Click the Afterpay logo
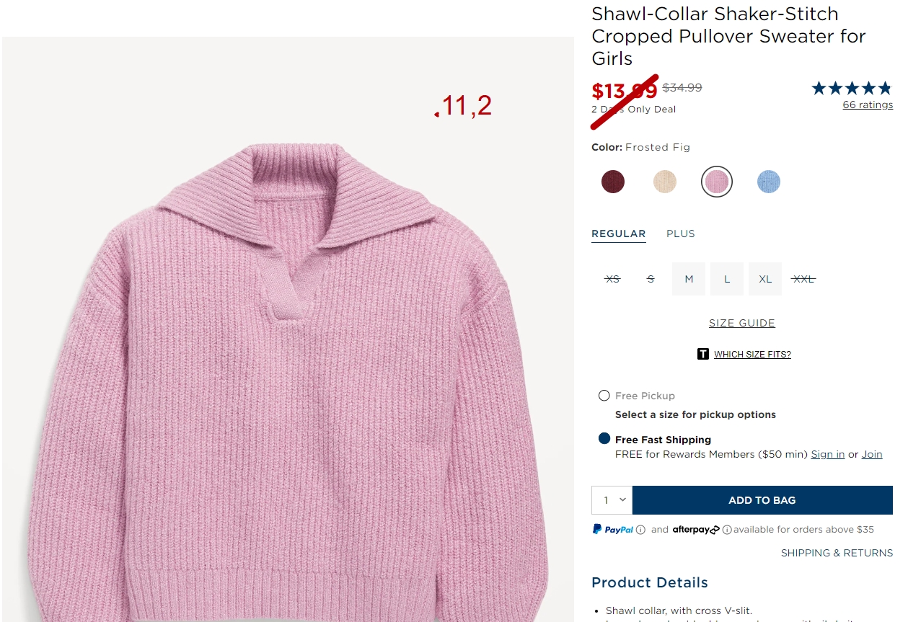The image size is (908, 622). 696,530
